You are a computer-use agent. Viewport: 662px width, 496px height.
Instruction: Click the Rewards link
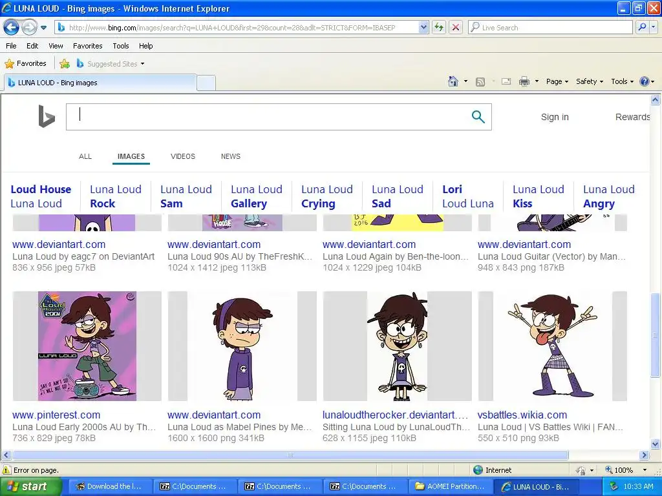(632, 118)
